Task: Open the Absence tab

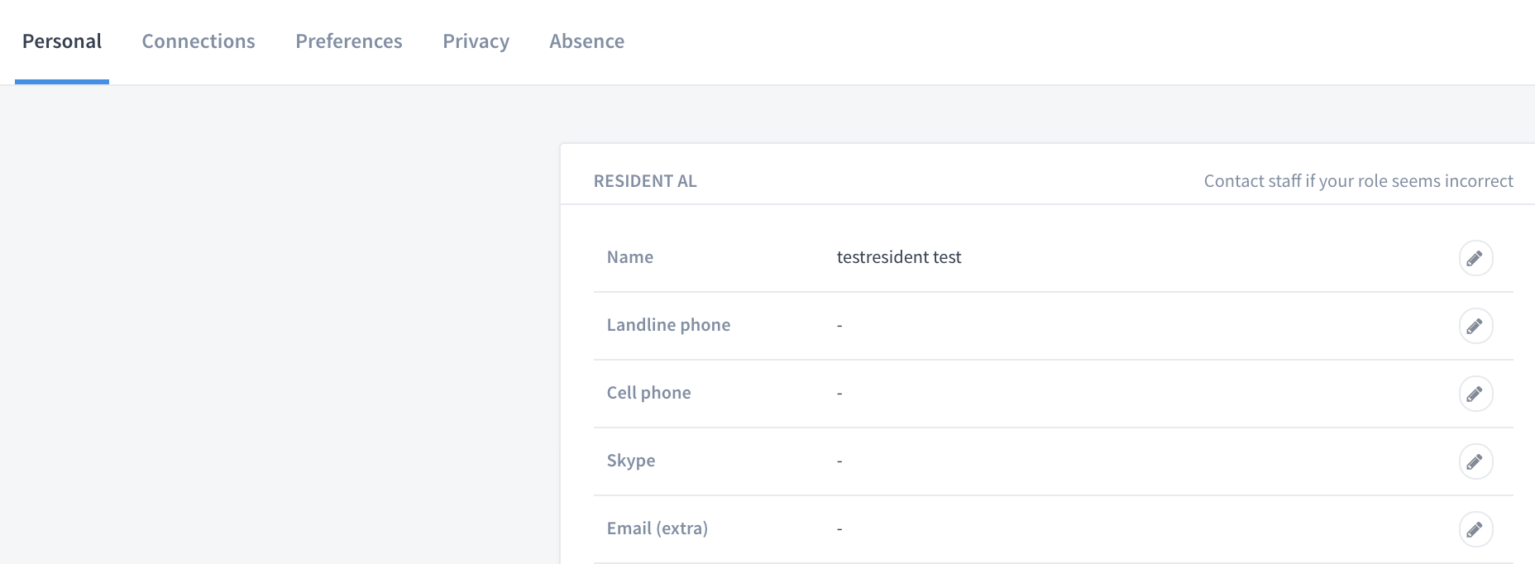Action: [587, 41]
